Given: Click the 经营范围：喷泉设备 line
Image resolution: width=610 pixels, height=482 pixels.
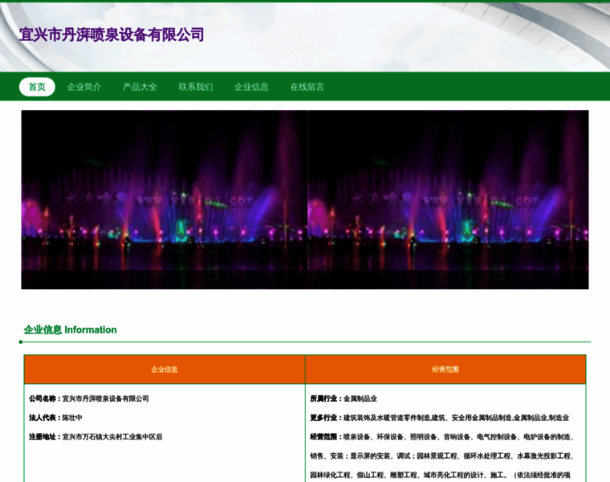Looking at the screenshot, I should (442, 437).
